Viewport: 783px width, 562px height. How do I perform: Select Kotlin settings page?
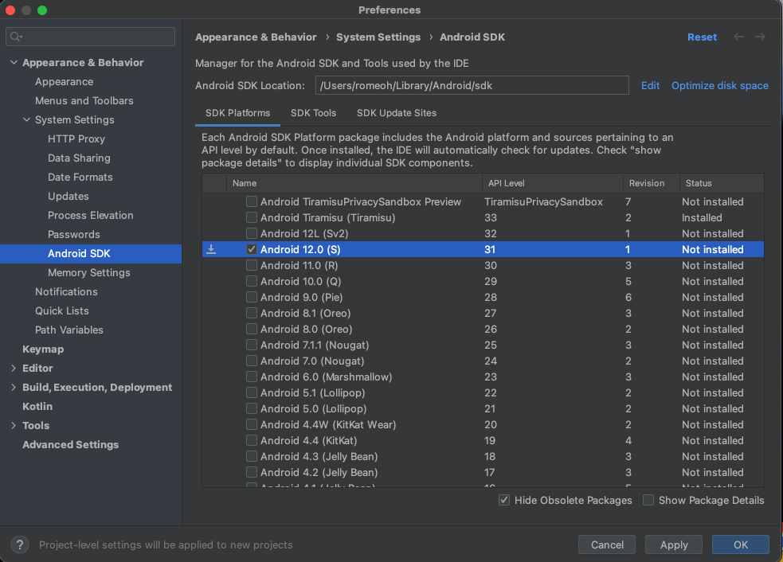(37, 406)
